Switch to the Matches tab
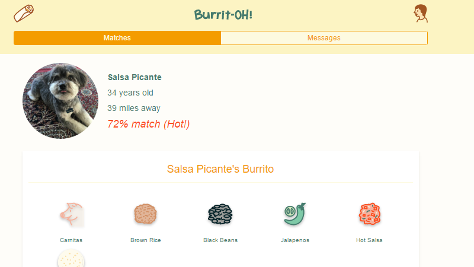Image resolution: width=474 pixels, height=267 pixels. coord(117,38)
